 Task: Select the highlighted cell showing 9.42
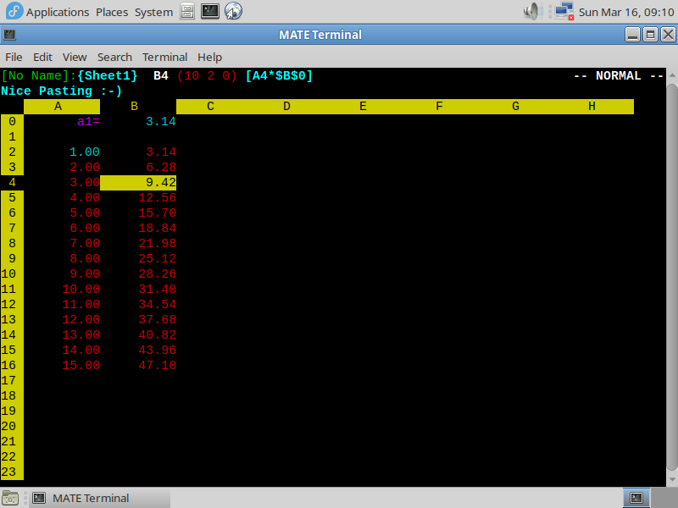click(138, 182)
